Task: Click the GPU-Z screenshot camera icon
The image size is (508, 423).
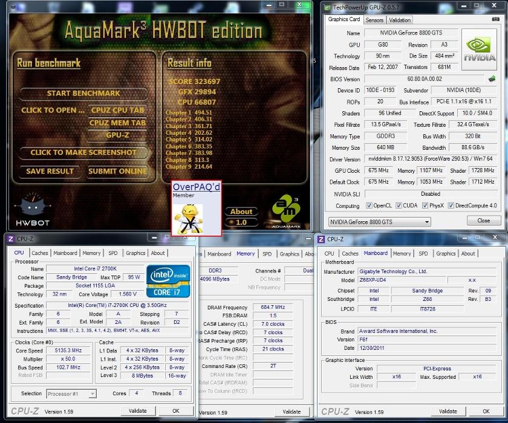Action: click(495, 19)
